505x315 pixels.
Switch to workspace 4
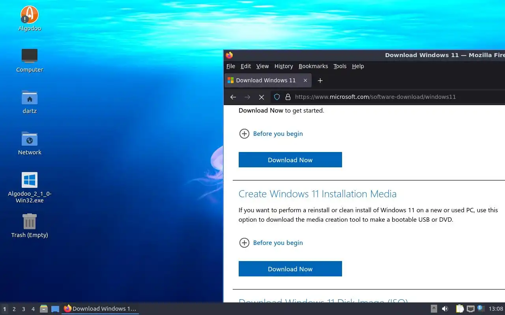pyautogui.click(x=33, y=309)
